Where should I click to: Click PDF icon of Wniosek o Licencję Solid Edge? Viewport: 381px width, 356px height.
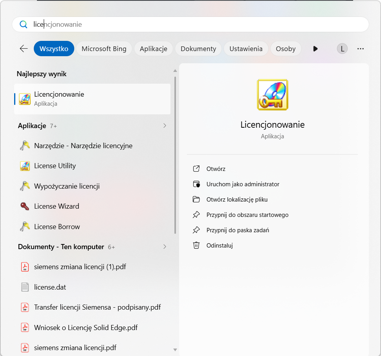25,327
